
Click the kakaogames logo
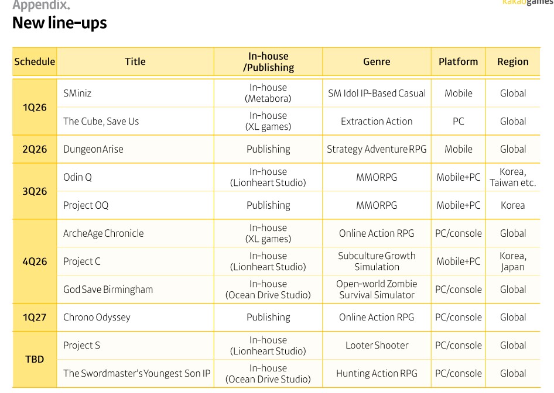tap(527, 3)
